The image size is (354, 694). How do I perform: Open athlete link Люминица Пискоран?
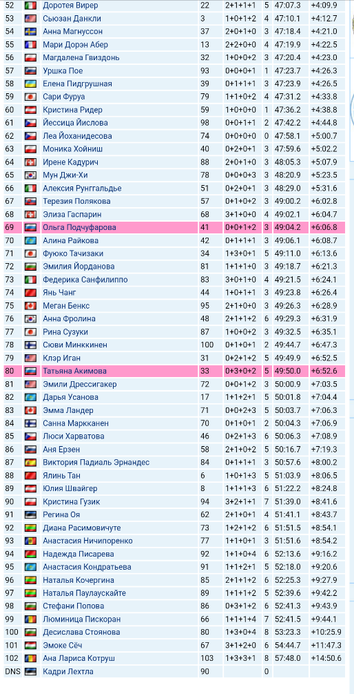(x=82, y=619)
